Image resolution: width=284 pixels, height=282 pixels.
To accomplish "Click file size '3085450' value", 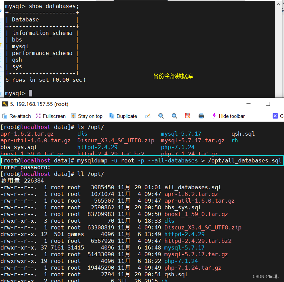I will click(x=102, y=187).
